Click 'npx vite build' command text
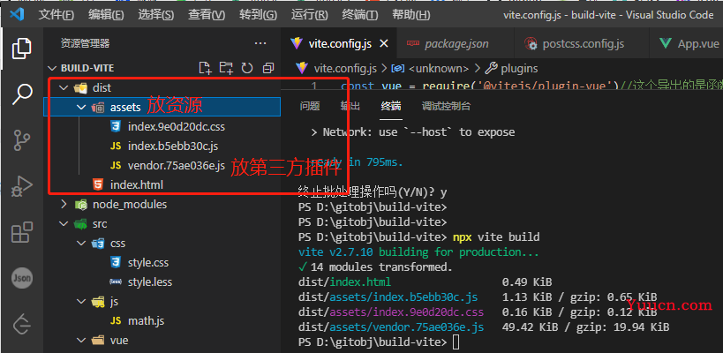This screenshot has width=723, height=353. [496, 237]
